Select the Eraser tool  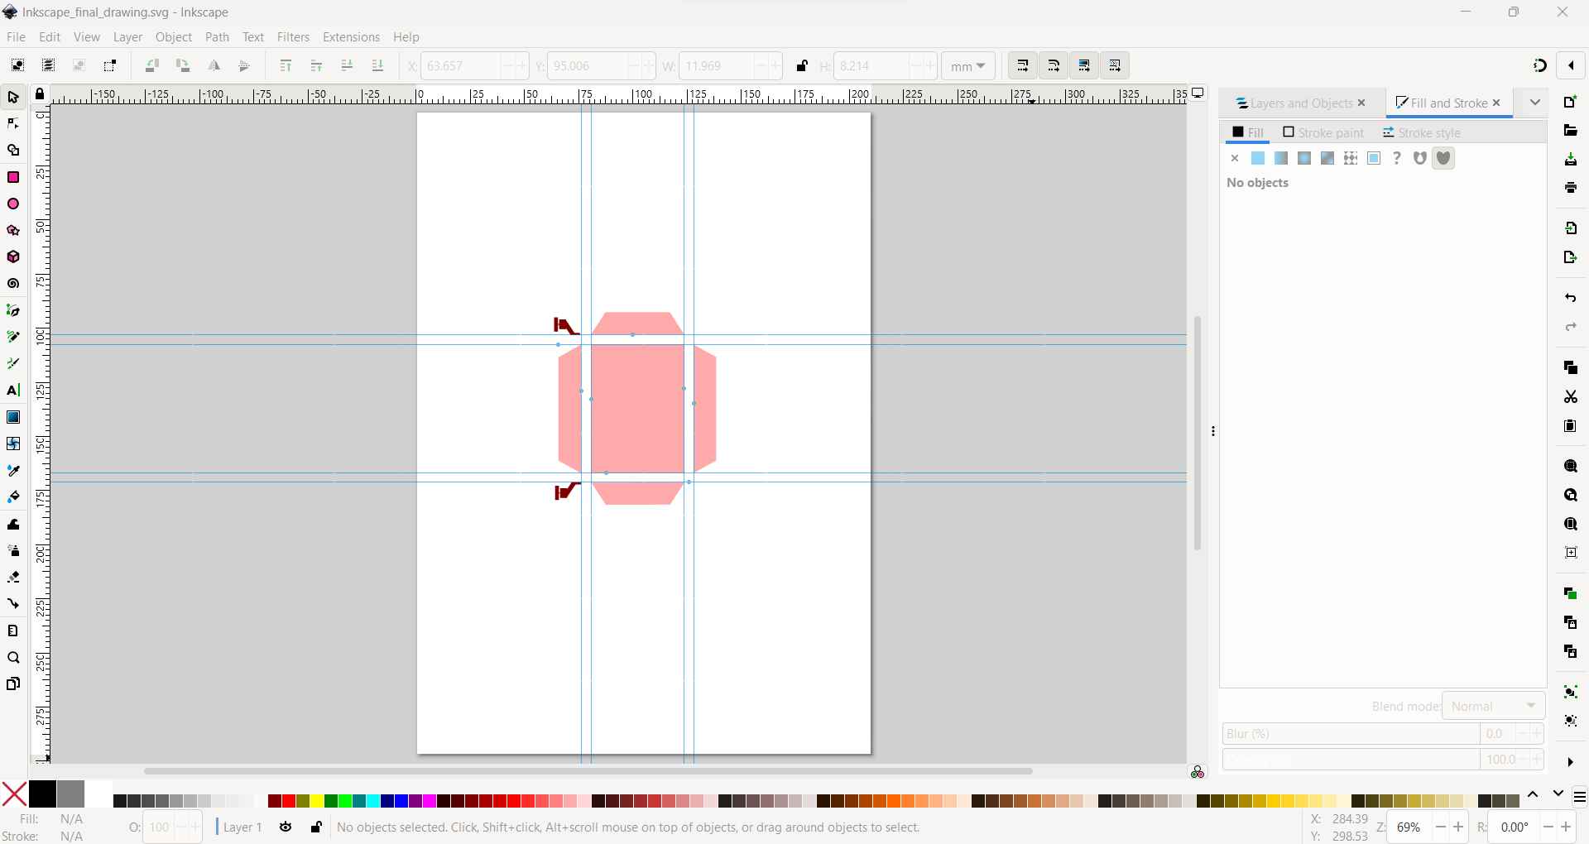pos(13,578)
